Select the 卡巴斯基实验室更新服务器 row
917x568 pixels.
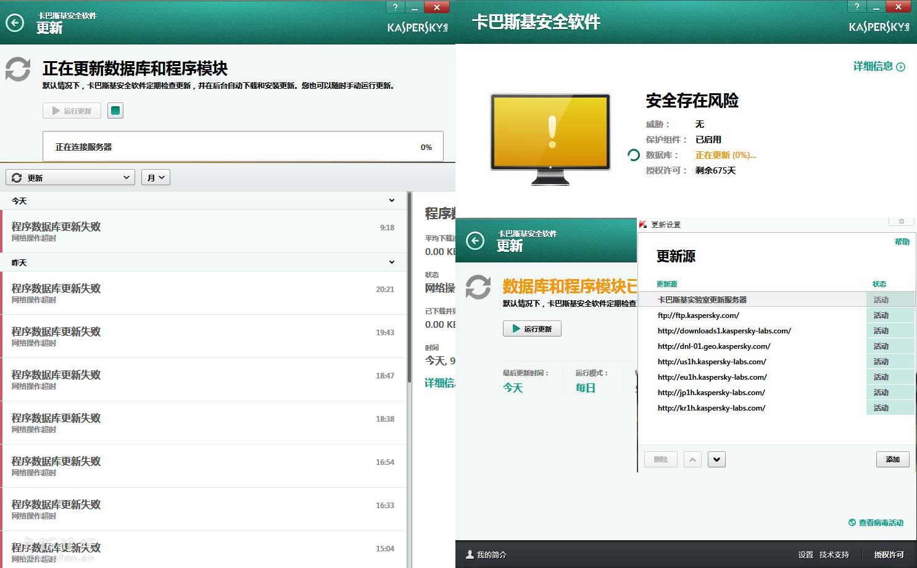click(776, 299)
